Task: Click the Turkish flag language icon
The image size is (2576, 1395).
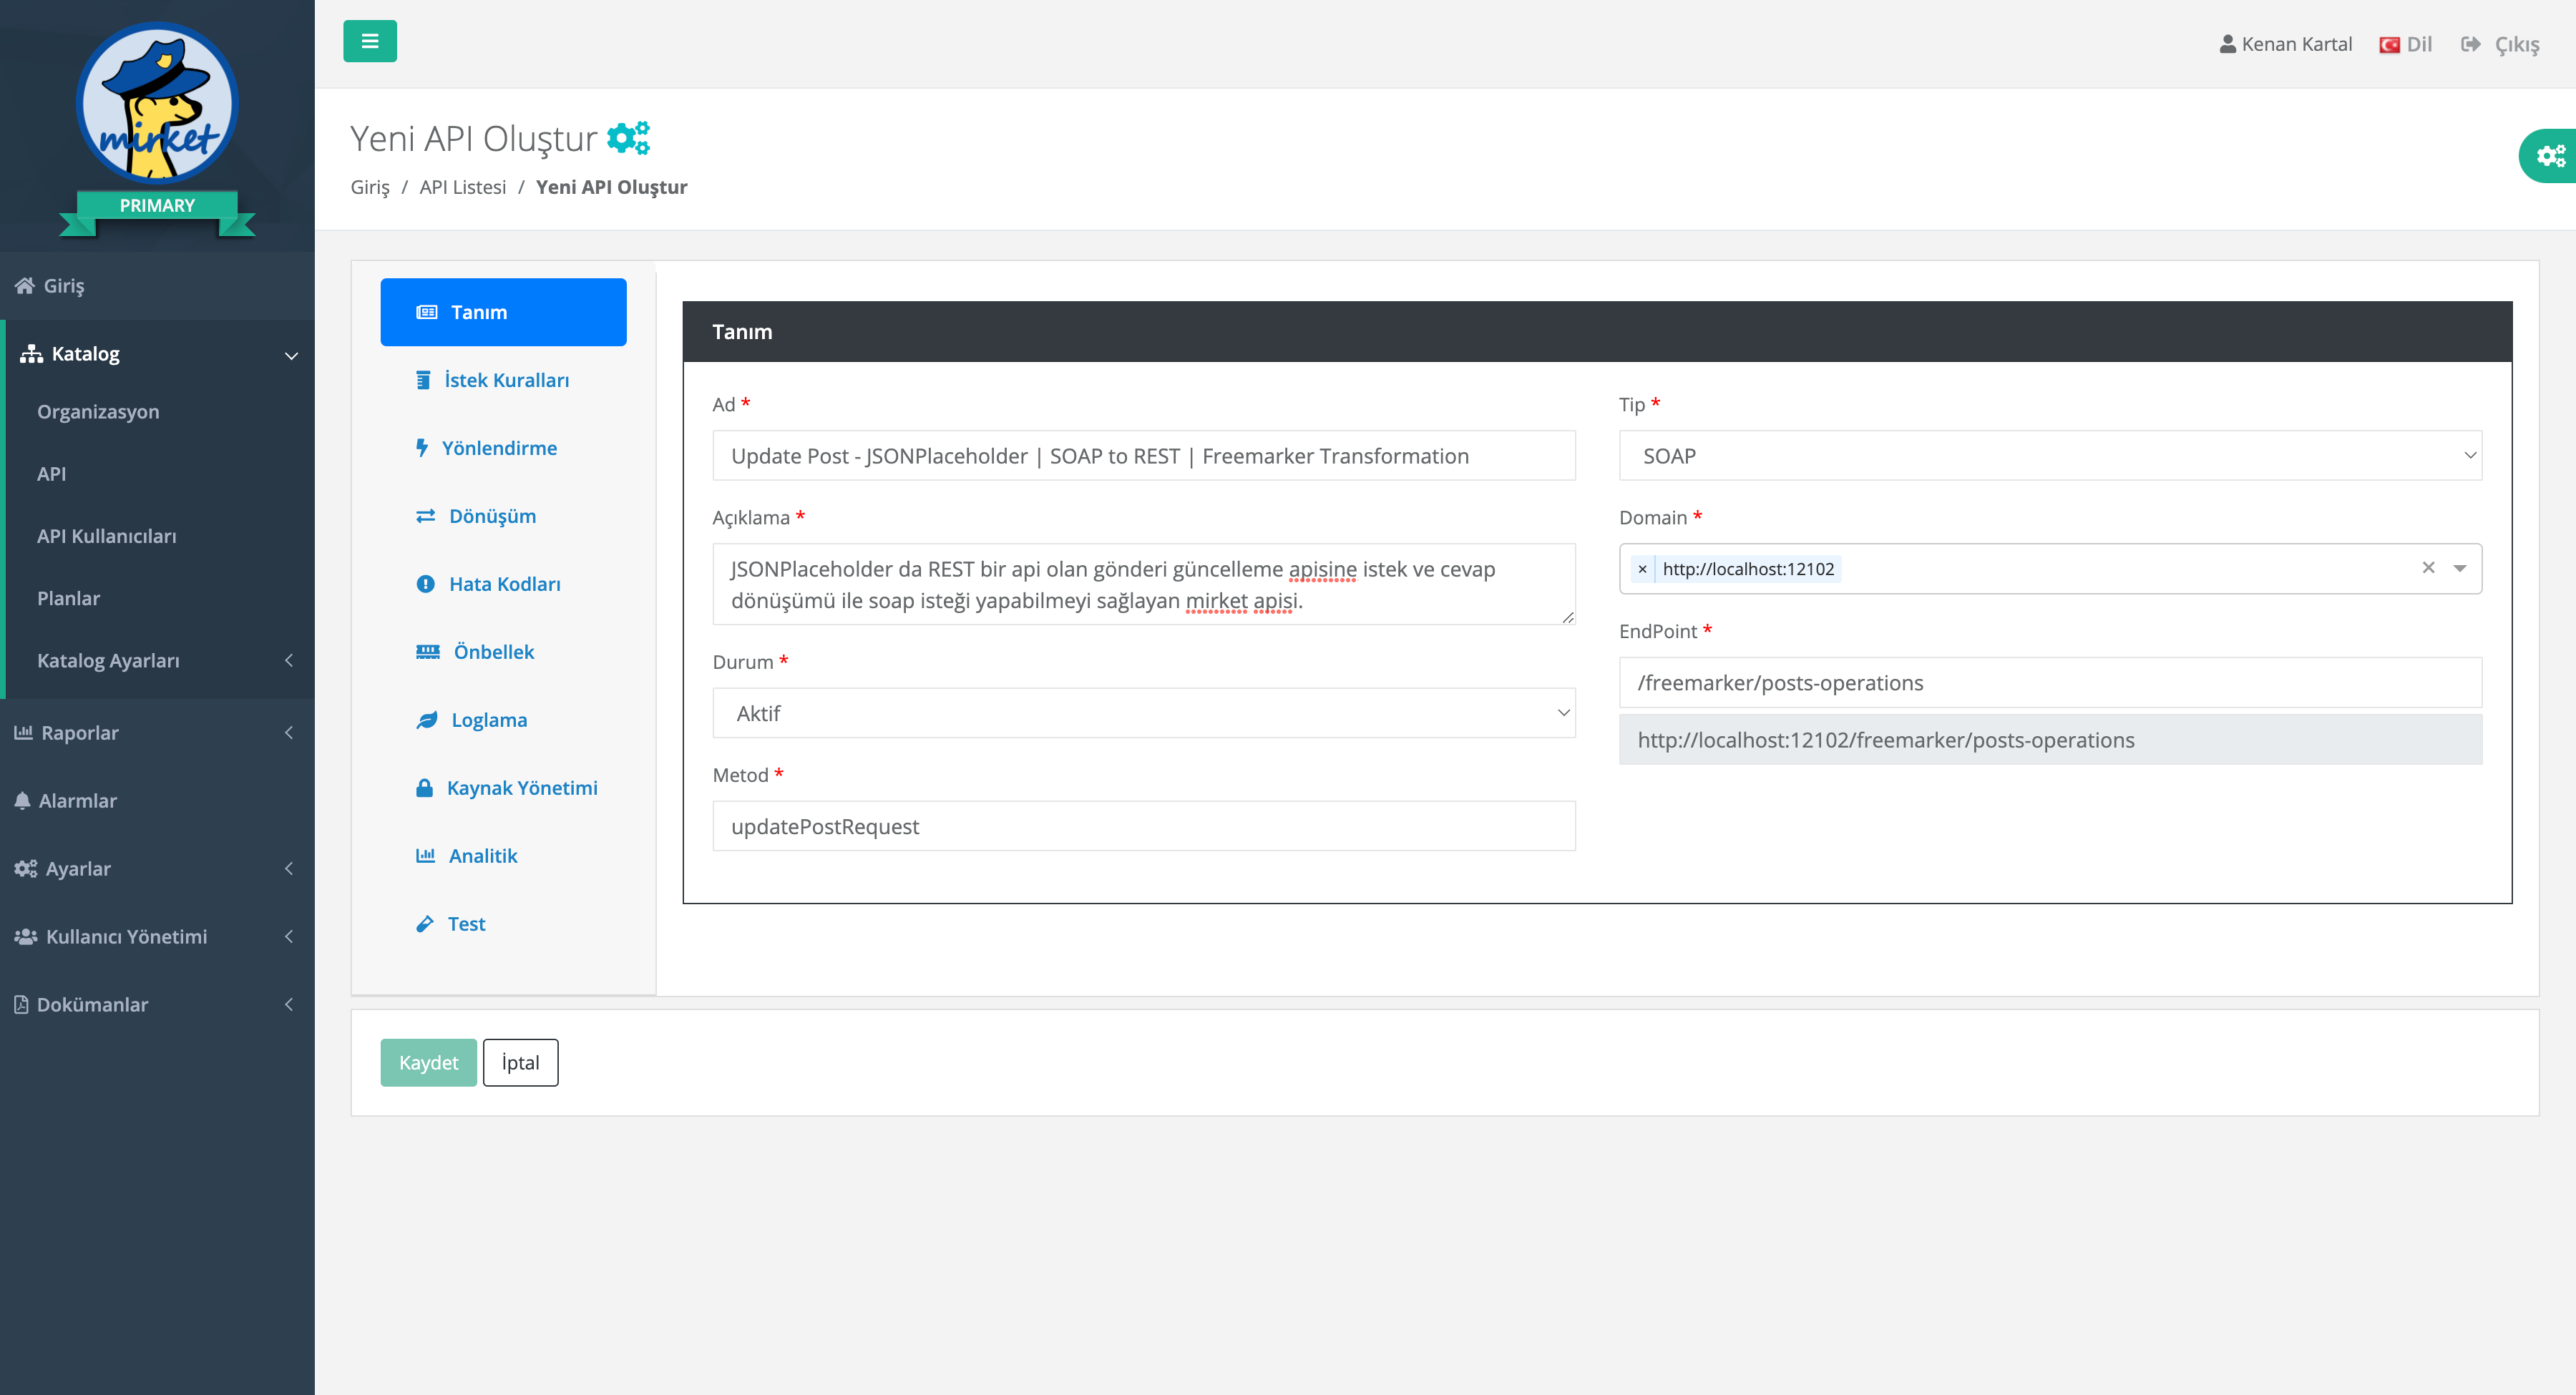Action: point(2389,45)
